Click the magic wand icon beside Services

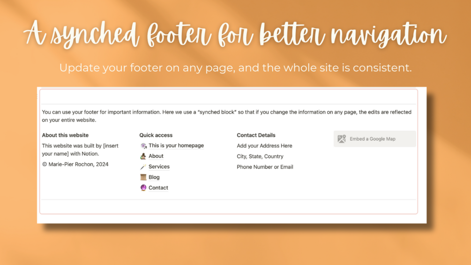point(143,167)
